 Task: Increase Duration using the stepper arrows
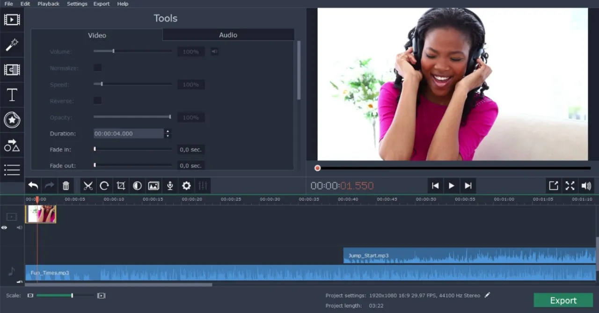pyautogui.click(x=168, y=131)
